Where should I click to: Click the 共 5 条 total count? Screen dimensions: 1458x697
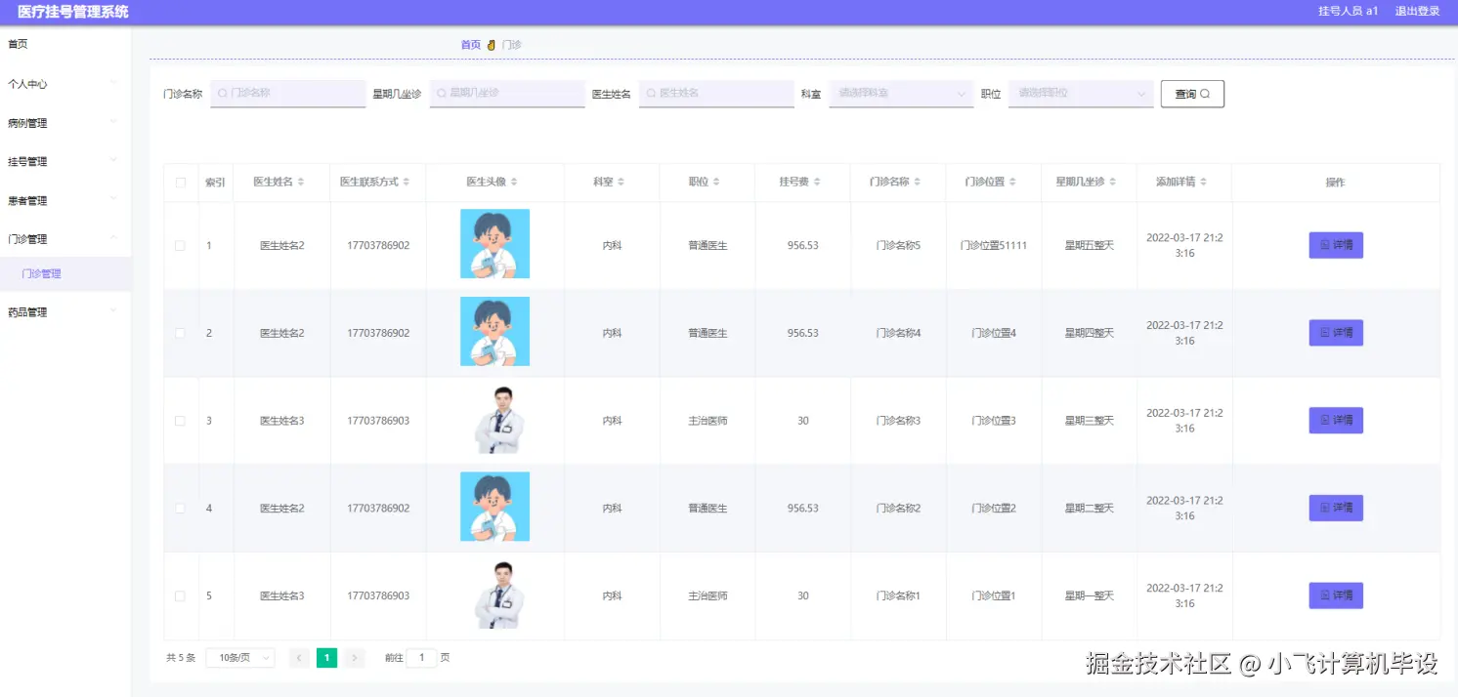coord(181,658)
